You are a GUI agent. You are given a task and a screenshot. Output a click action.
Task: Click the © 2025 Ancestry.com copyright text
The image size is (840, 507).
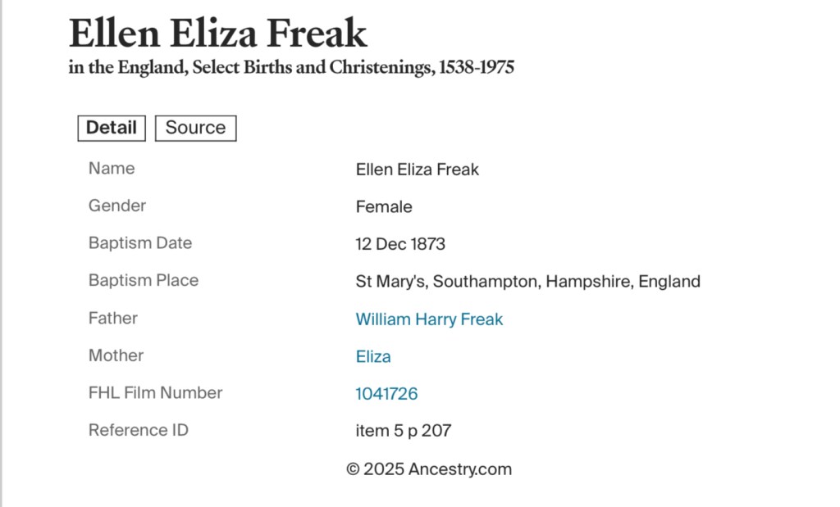point(429,469)
